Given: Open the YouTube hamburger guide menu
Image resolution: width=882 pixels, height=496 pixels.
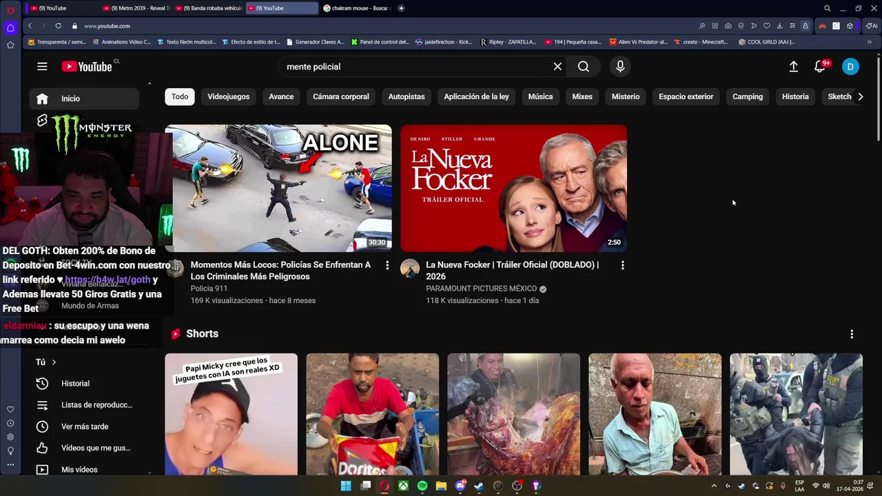Looking at the screenshot, I should [x=42, y=67].
